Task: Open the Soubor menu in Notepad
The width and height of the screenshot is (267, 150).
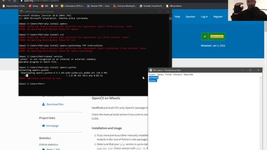Action: tap(152, 75)
